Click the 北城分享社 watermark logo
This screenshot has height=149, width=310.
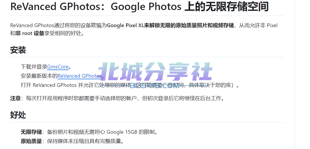[x=155, y=72]
